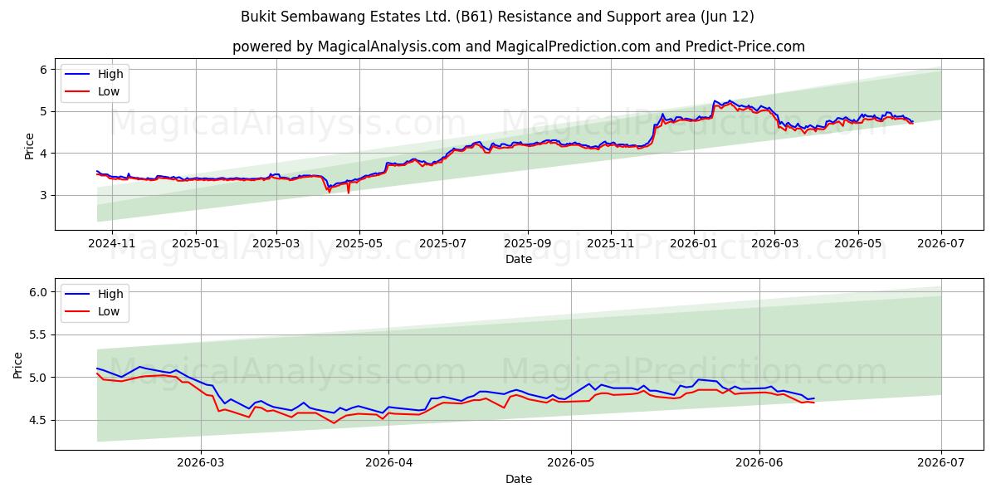This screenshot has width=996, height=498.
Task: Click the price tick '4.5' on the lower chart
Action: click(40, 421)
